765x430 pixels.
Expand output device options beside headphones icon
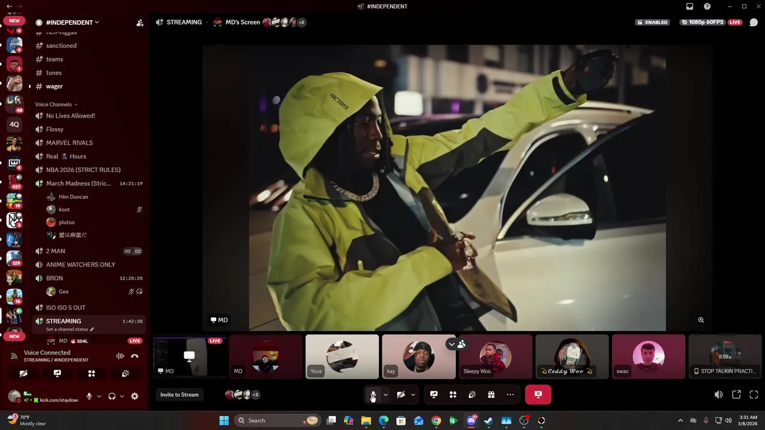pos(122,396)
